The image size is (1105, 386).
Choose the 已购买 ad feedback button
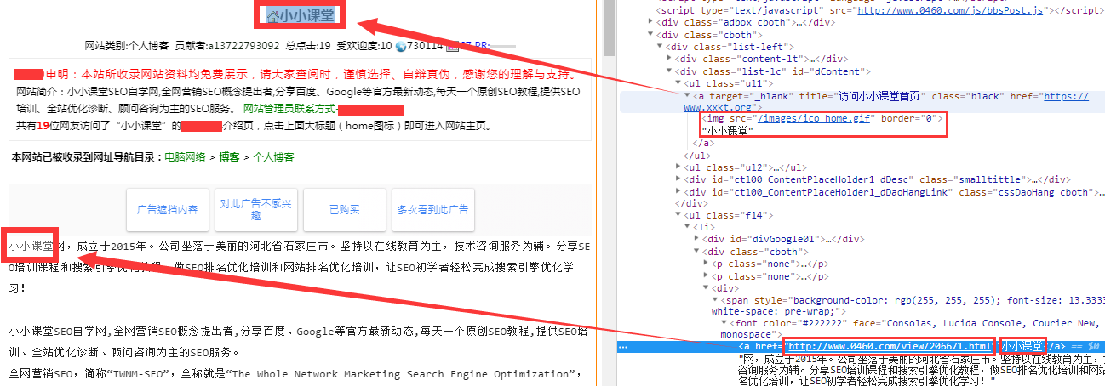345,209
